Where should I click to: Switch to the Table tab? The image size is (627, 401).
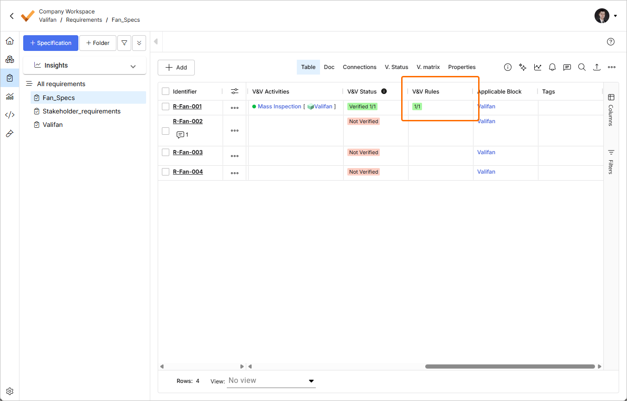pos(308,67)
